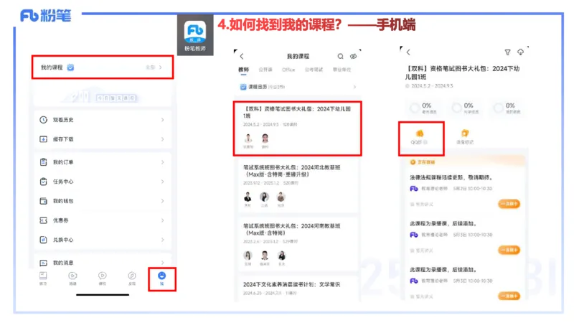Tap orange button under 法律法规课程陆续更新
Screen dimensions: 574x323
click(x=509, y=204)
